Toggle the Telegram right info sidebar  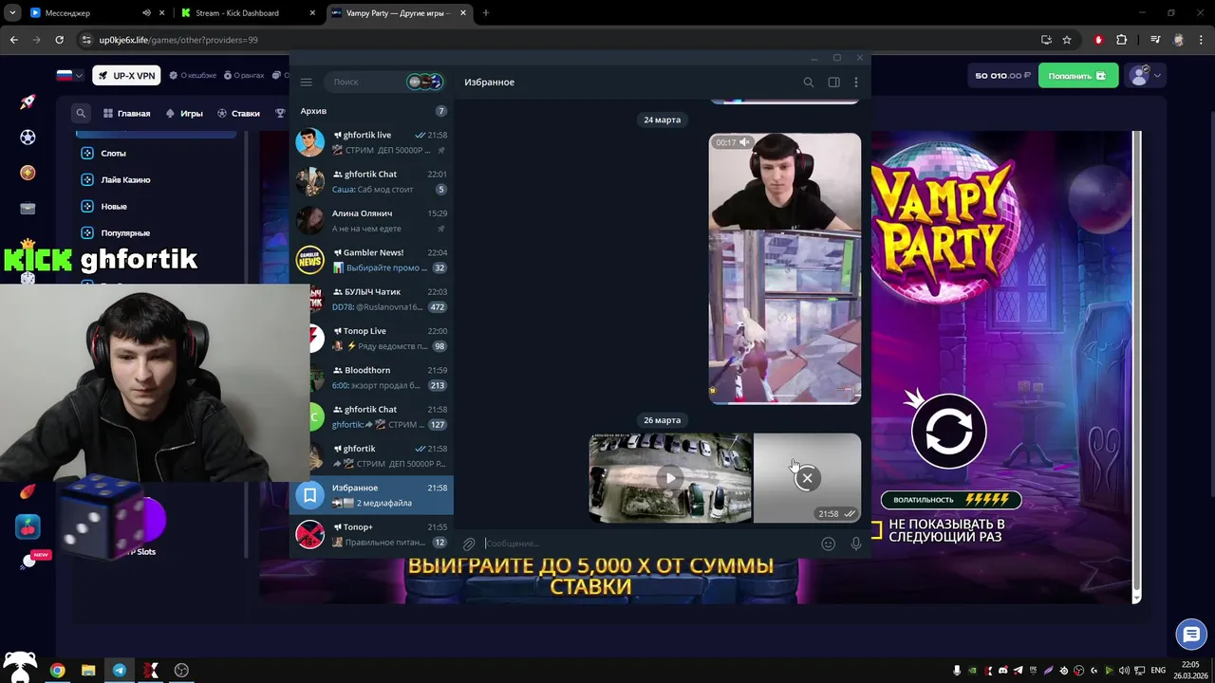(x=833, y=83)
